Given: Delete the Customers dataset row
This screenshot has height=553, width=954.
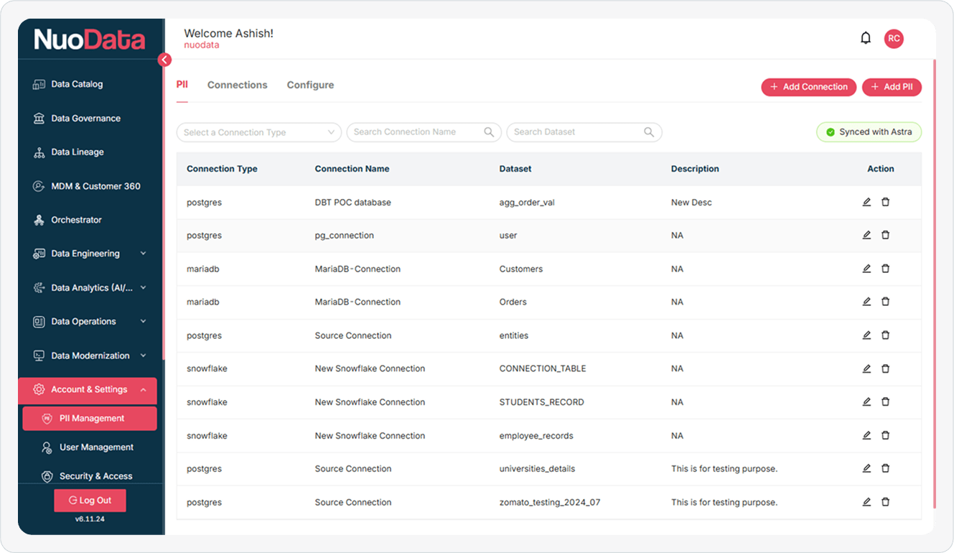Looking at the screenshot, I should (x=885, y=269).
